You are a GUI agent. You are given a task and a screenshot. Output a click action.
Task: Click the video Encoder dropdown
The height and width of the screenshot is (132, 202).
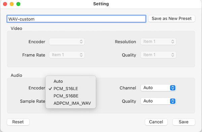pyautogui.click(x=67, y=41)
